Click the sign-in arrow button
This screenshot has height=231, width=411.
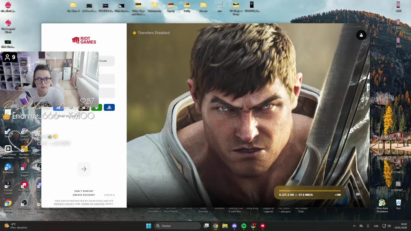coord(84,169)
